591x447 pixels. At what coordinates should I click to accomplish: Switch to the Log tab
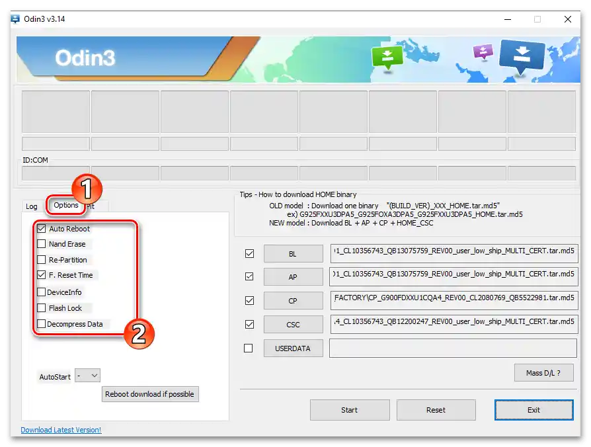pos(32,206)
